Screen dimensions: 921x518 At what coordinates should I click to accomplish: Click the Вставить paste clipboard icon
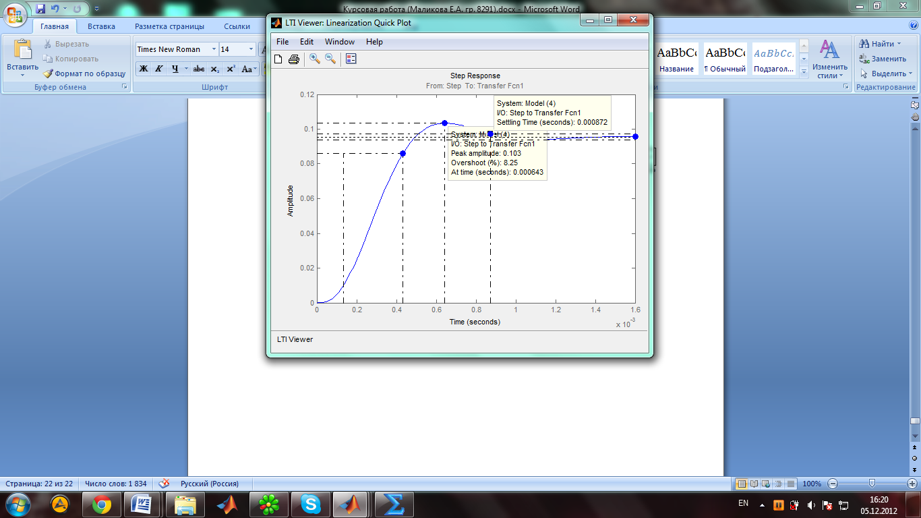(23, 49)
